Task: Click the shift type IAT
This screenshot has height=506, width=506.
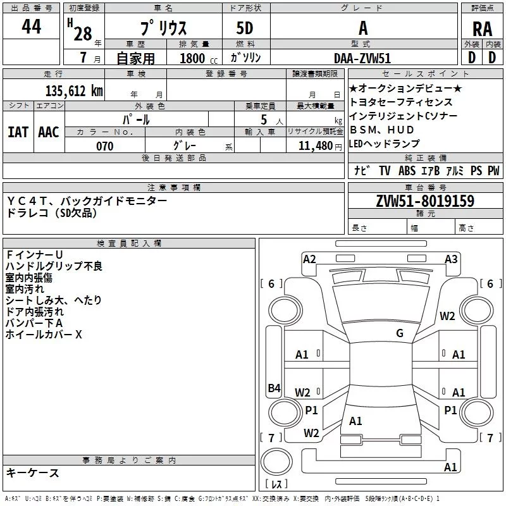Action: click(18, 132)
